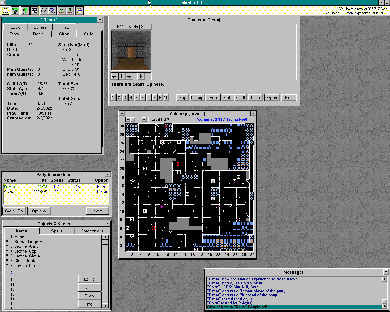
Task: Click the Automap level right arrow
Action: pos(144,119)
